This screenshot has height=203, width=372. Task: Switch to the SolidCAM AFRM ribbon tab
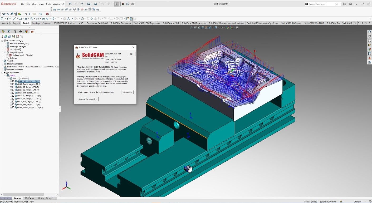click(x=170, y=23)
